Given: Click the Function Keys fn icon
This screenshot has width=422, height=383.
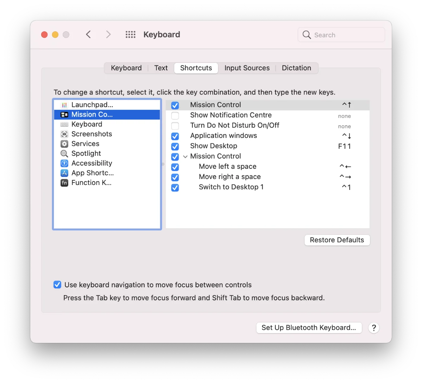Looking at the screenshot, I should point(64,183).
